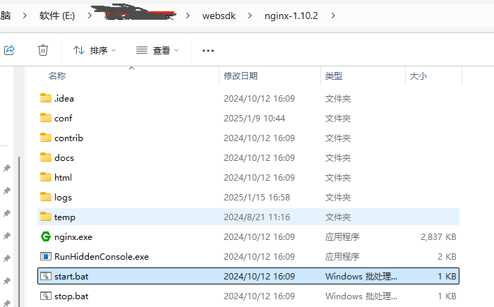Screen dimensions: 494x307
Task: Select the nginx.exe file name
Action: [x=73, y=237]
